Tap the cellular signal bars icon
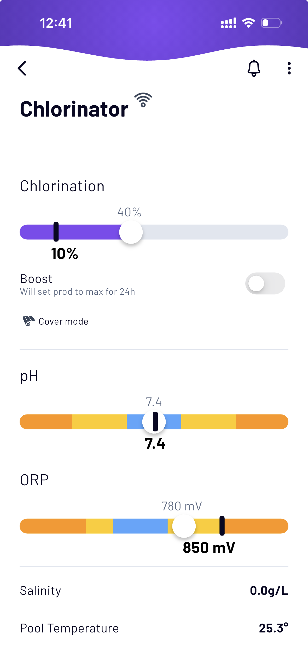The image size is (308, 668). click(x=229, y=23)
